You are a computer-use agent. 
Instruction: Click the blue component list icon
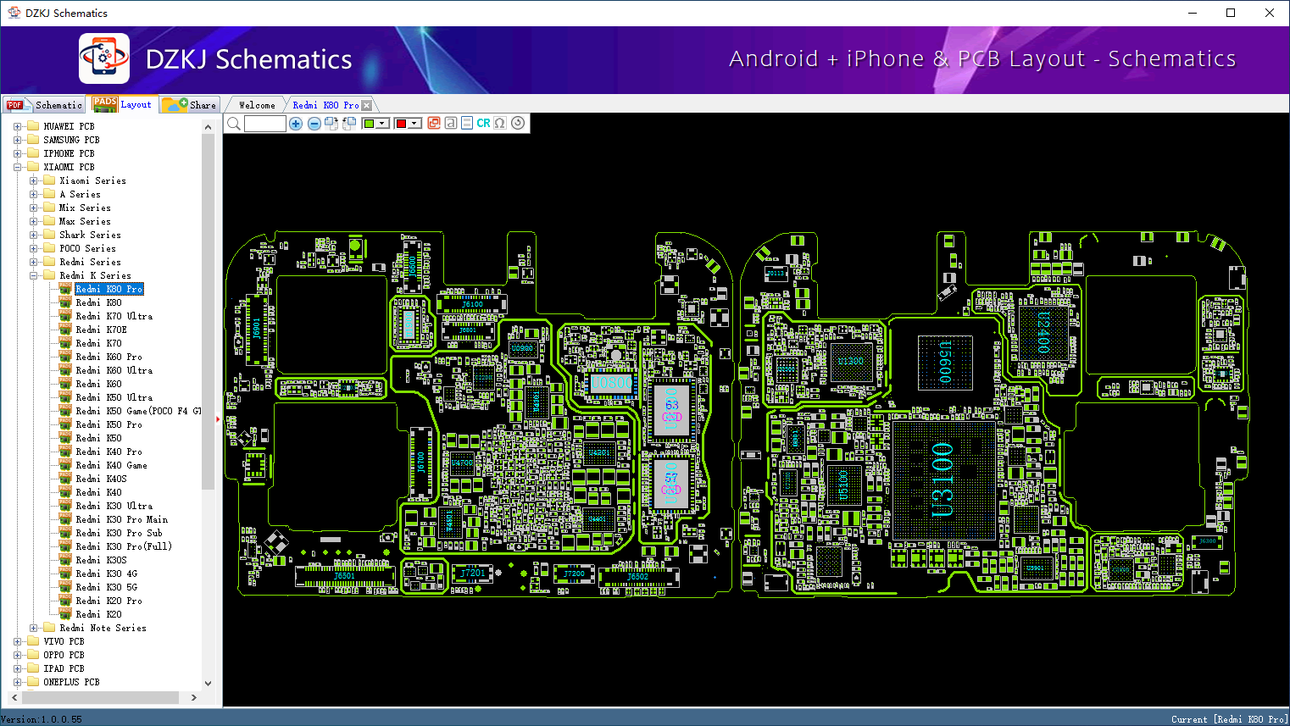tap(466, 123)
